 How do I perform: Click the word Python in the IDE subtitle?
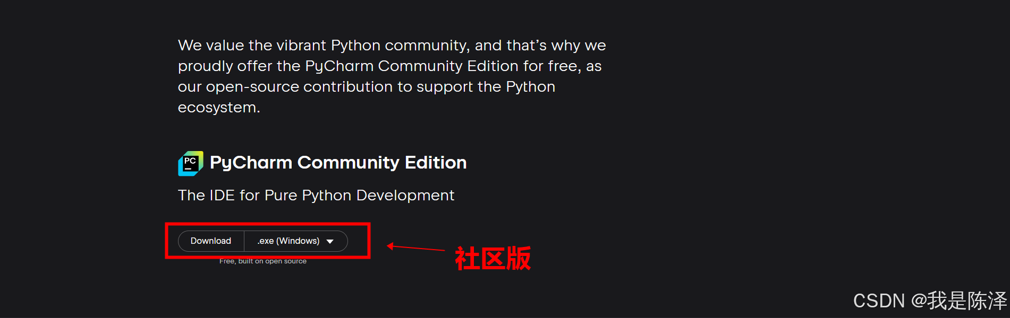tap(327, 196)
